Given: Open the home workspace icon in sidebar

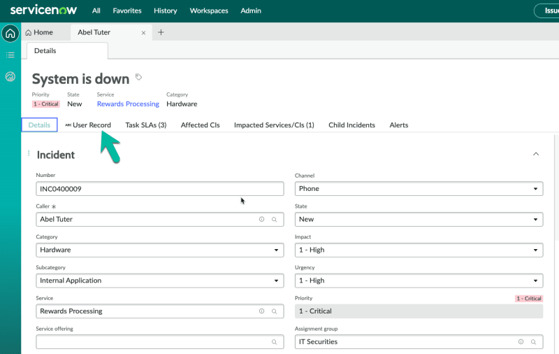Looking at the screenshot, I should [x=10, y=34].
